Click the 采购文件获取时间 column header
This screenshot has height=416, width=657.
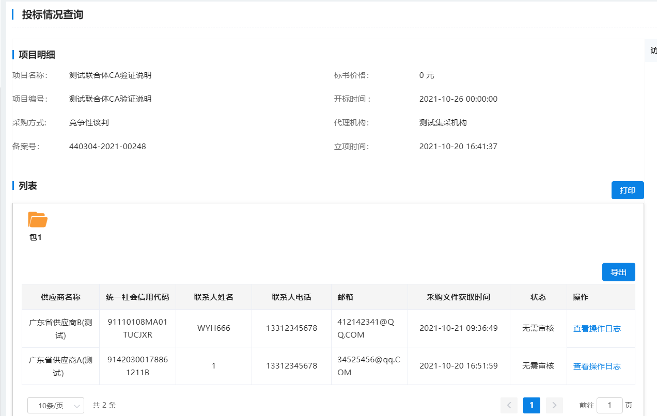point(458,297)
